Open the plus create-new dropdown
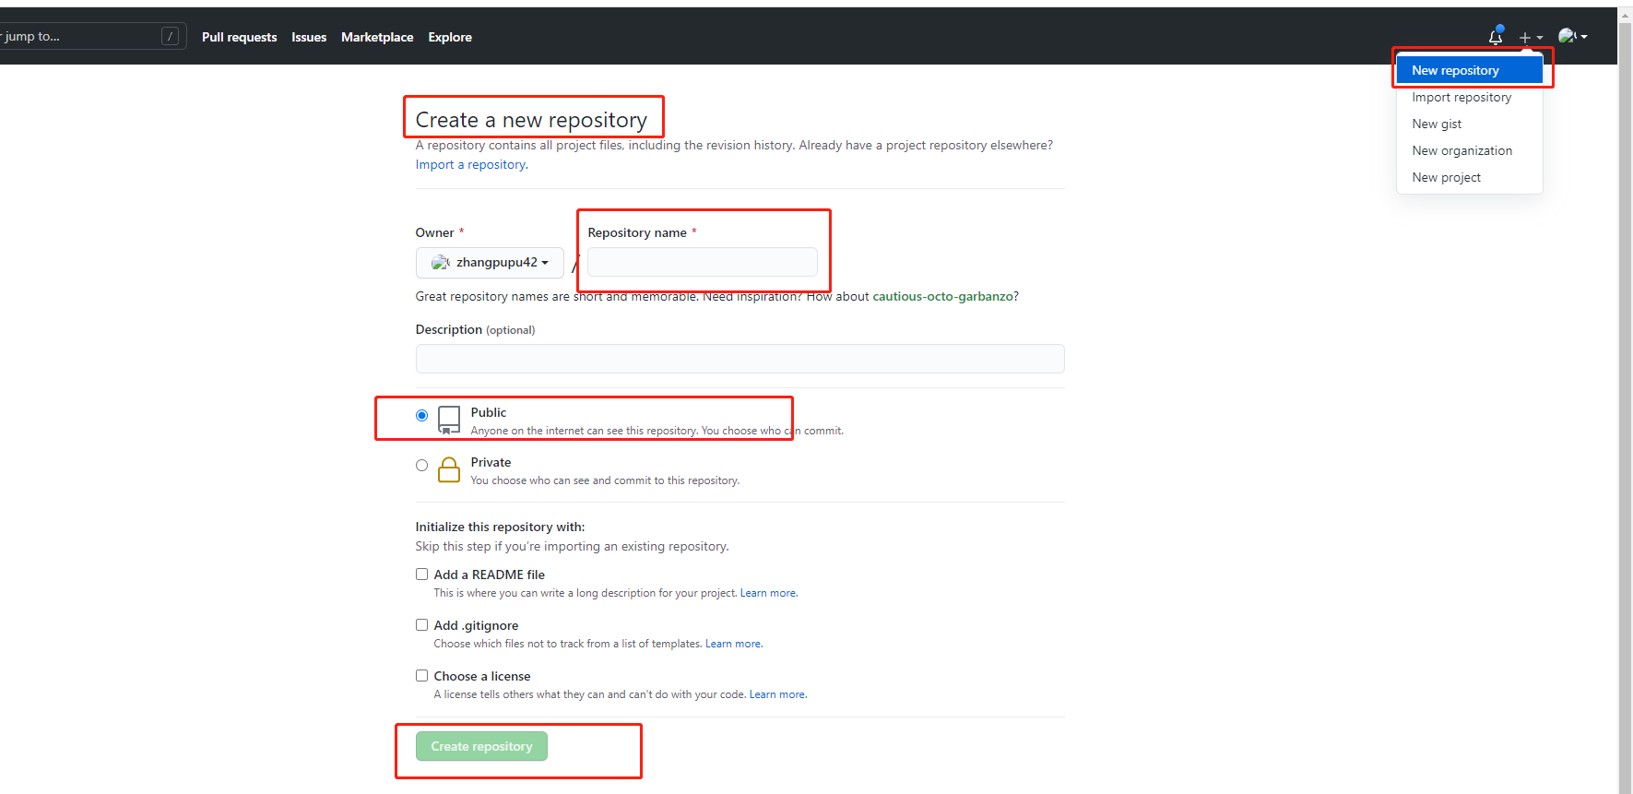This screenshot has width=1633, height=794. (1531, 38)
